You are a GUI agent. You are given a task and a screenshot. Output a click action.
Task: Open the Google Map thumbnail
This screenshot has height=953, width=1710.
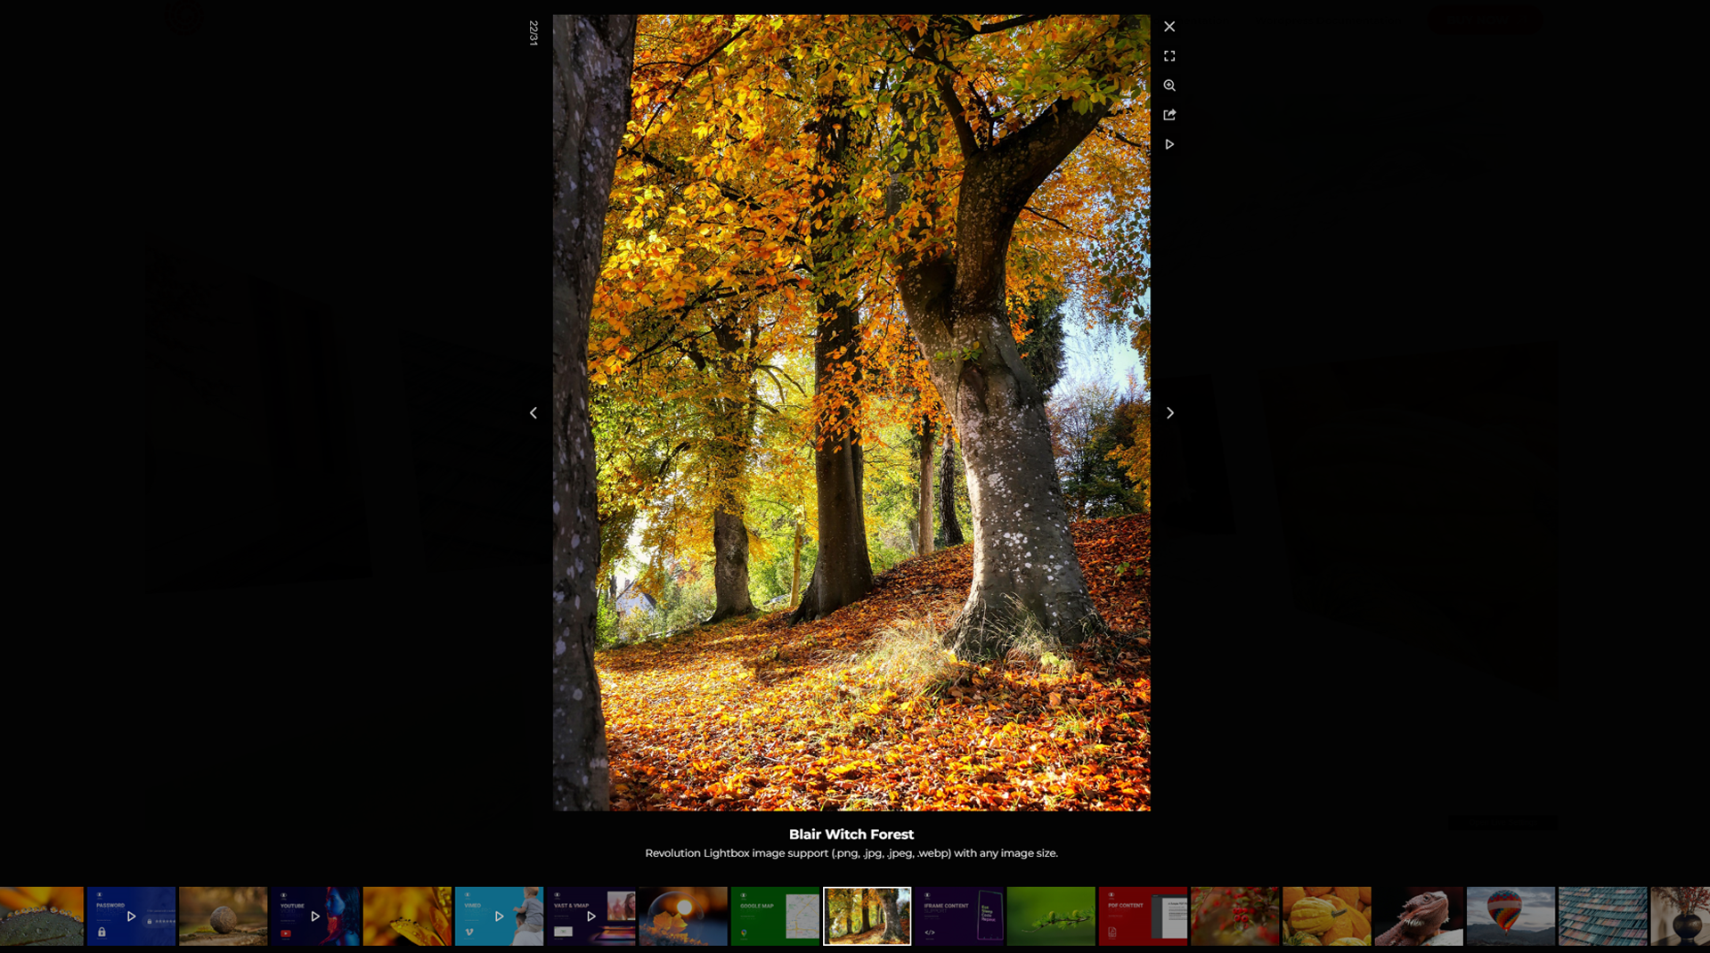[775, 916]
